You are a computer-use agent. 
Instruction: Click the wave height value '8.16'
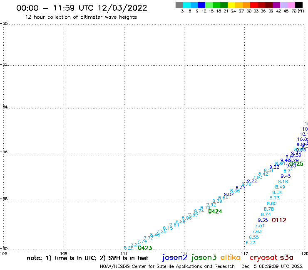283,182
